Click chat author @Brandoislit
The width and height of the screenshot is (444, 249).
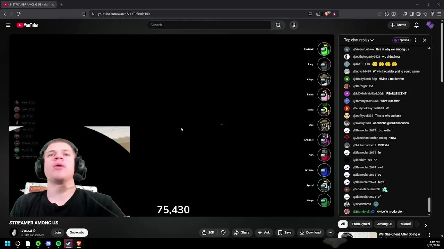point(362,212)
